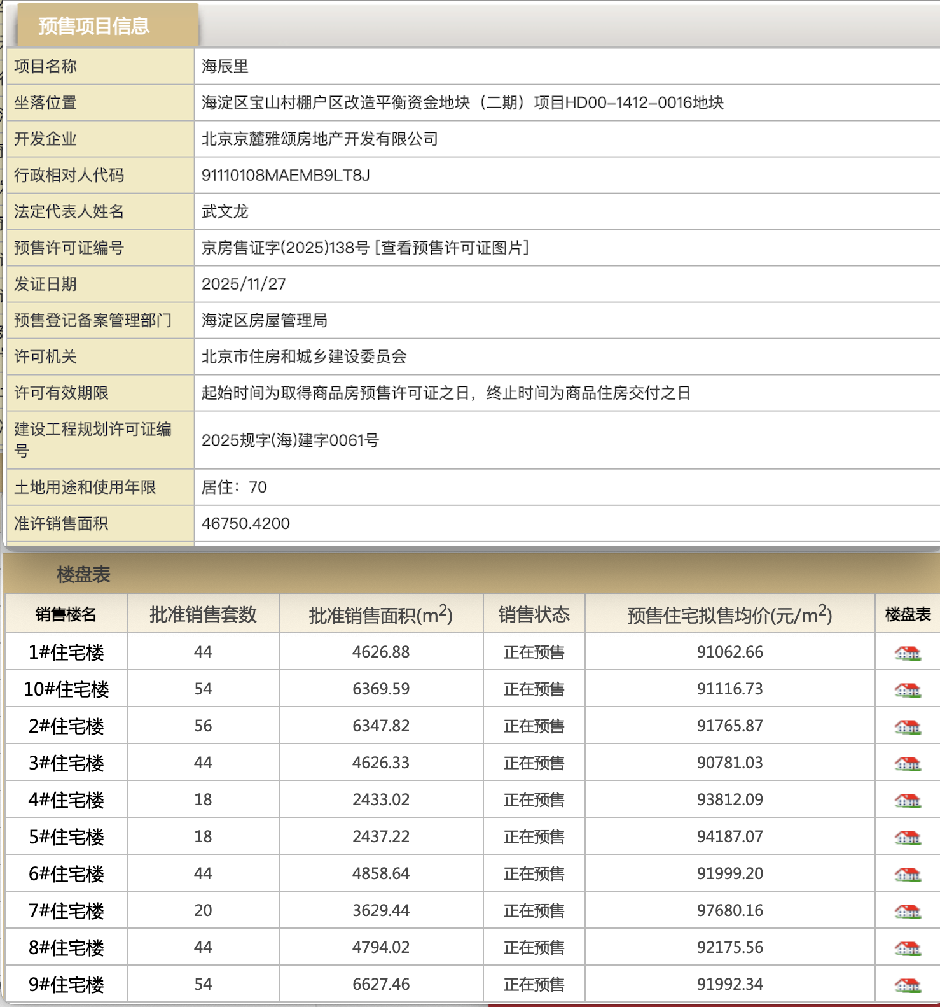The image size is (940, 1007).
Task: Click the 销售状态 column header
Action: [534, 614]
